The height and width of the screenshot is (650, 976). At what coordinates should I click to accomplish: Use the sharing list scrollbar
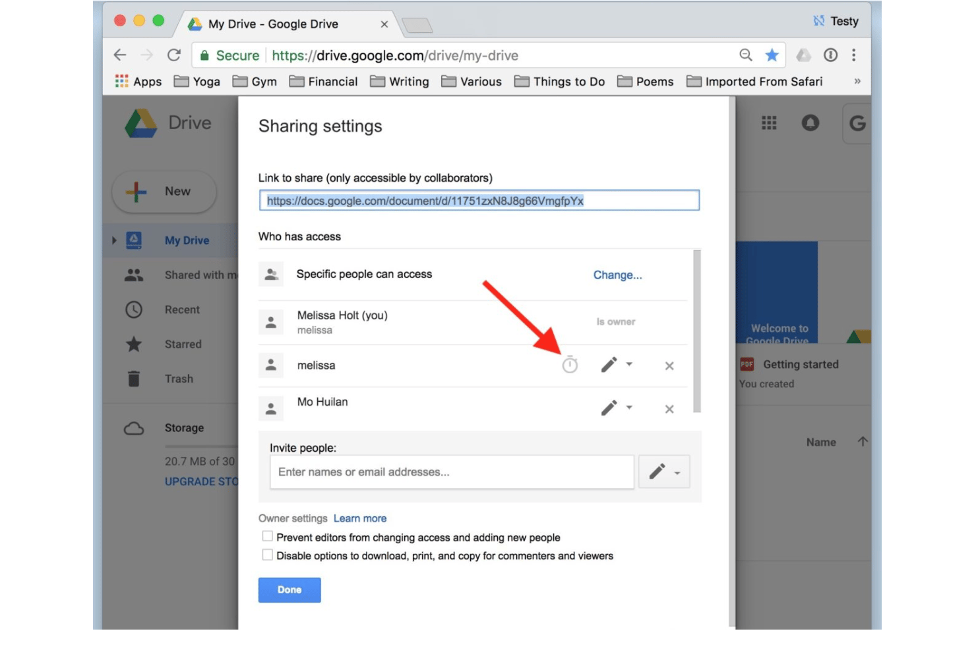(x=697, y=331)
